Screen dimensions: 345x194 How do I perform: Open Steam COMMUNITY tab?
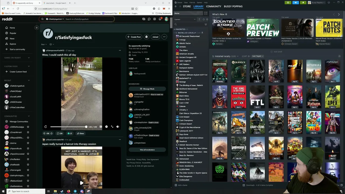coord(214,6)
